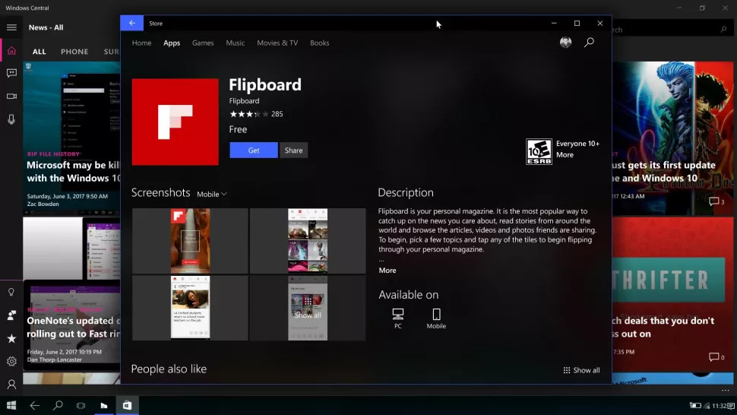Open comments section in Windows Central sidebar
737x415 pixels.
coord(11,73)
